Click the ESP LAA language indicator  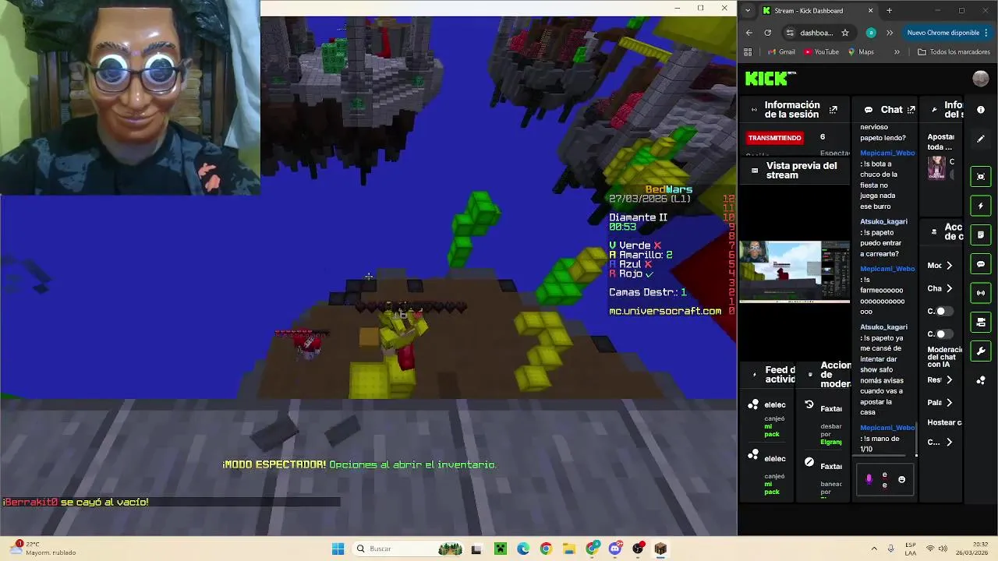(x=911, y=549)
